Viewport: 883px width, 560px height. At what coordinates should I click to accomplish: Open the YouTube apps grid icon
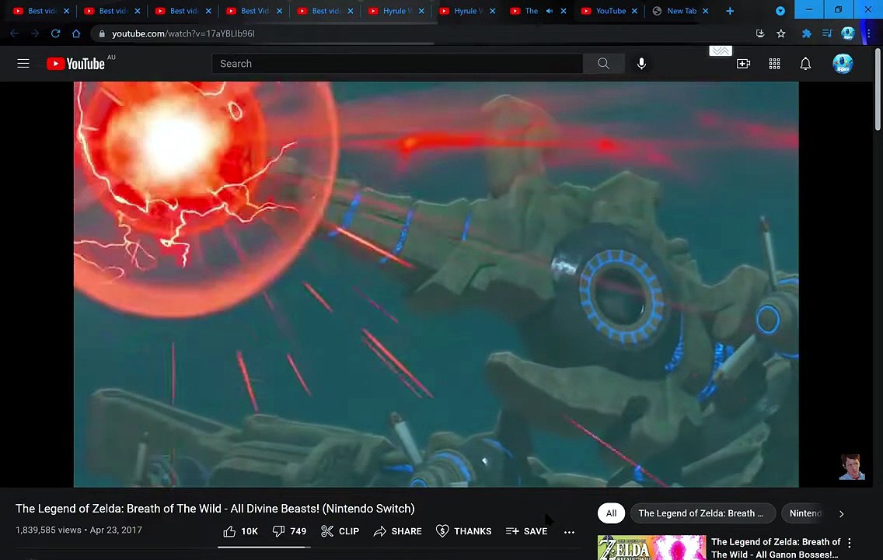click(774, 64)
